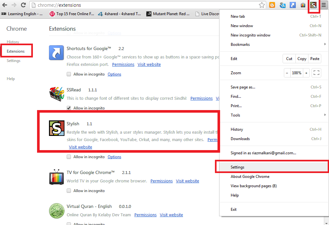Visit website for Virtual Quran
329x225 pixels.
pos(171,215)
